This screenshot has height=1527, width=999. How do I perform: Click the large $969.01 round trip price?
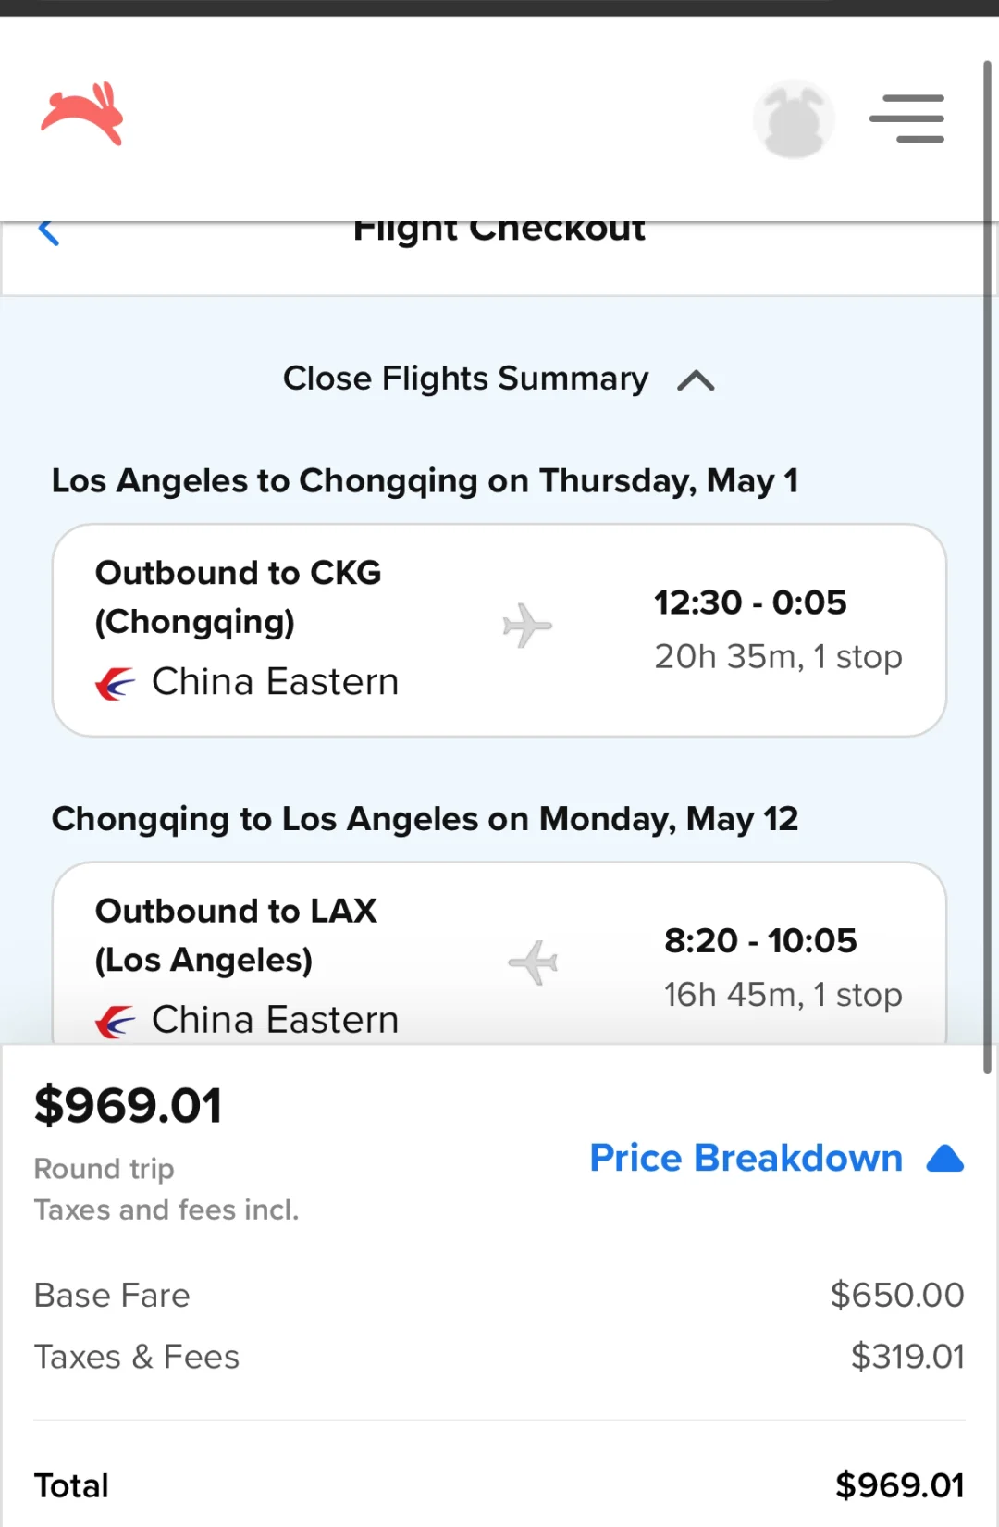pyautogui.click(x=129, y=1105)
